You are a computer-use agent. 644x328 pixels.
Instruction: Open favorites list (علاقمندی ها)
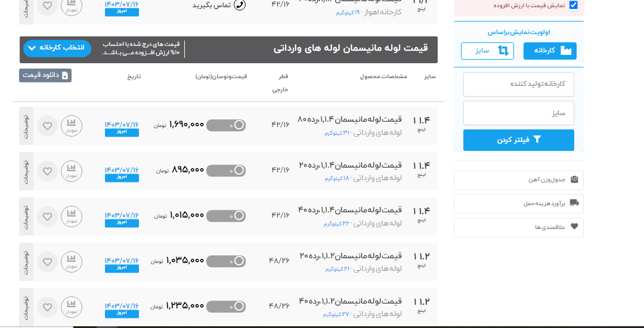[518, 227]
